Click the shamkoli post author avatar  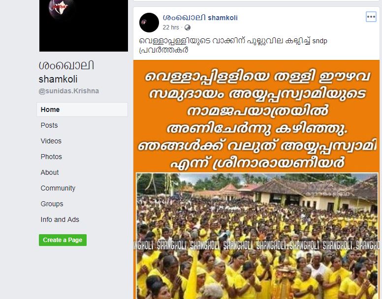(149, 23)
